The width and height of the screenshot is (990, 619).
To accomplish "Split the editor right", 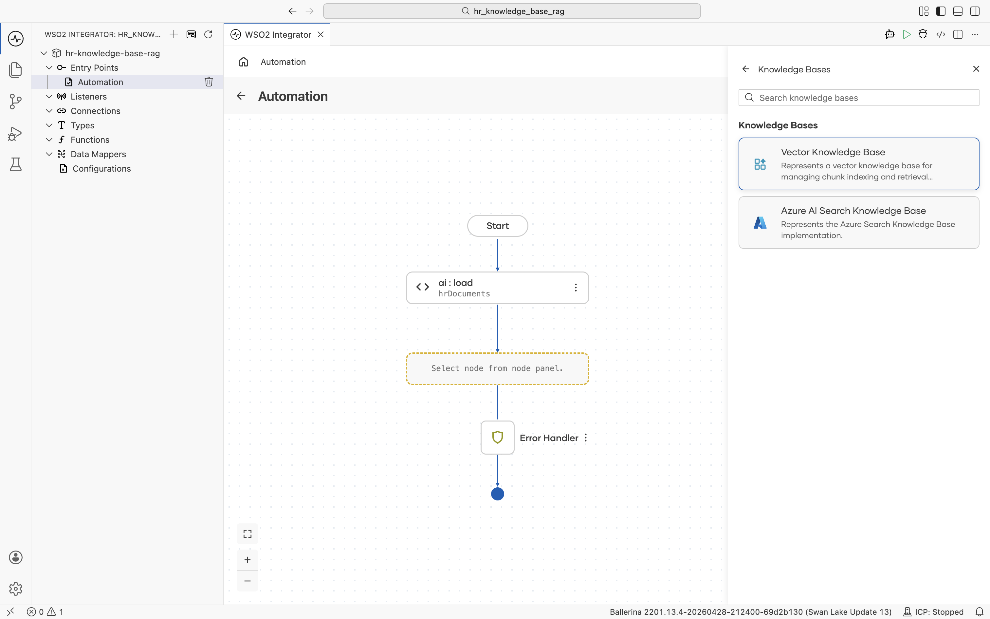I will 958,34.
